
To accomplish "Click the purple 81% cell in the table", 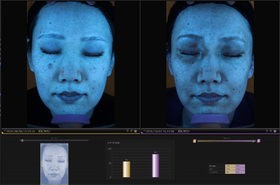I will pos(240,172).
